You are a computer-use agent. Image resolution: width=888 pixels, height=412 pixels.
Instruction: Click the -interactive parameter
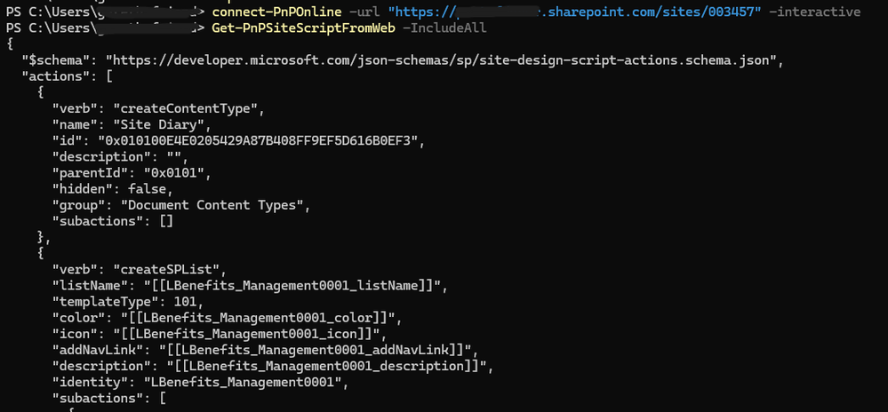814,12
